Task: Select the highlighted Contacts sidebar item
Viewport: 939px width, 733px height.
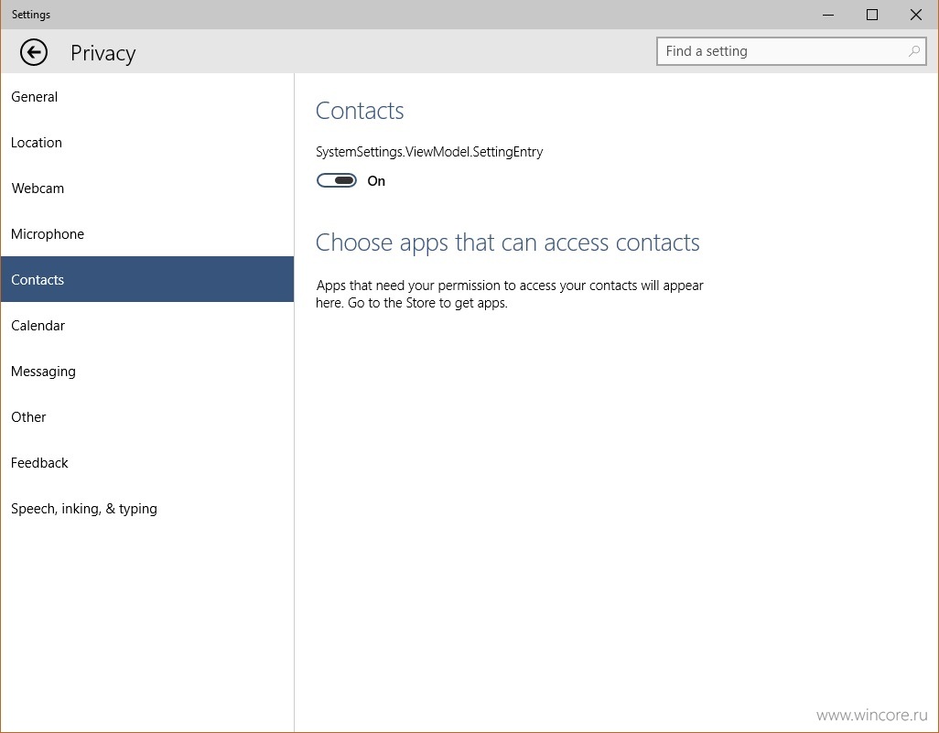Action: [147, 279]
